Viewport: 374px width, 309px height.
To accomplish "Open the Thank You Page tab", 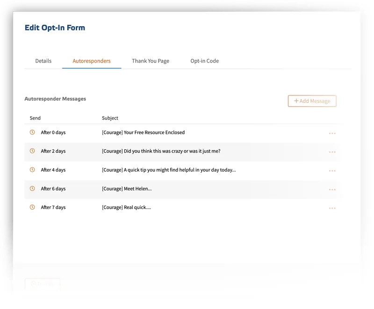I will coord(151,61).
